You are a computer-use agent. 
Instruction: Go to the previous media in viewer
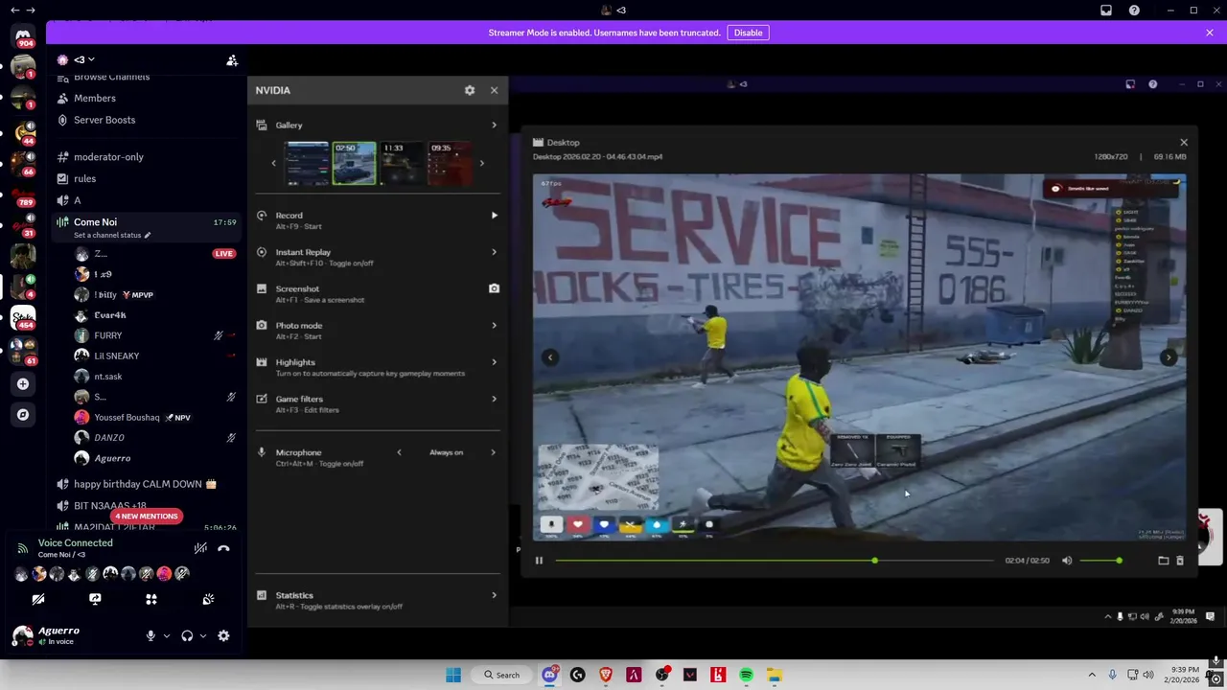[x=550, y=357]
